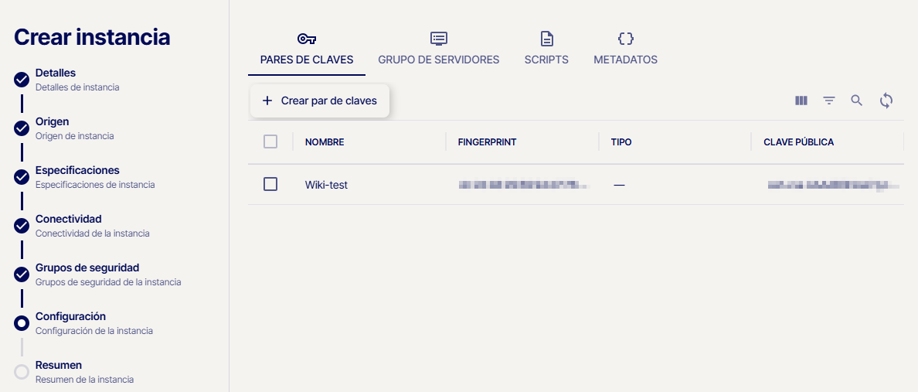
Task: Sort by the Nombre column header
Action: pos(325,142)
